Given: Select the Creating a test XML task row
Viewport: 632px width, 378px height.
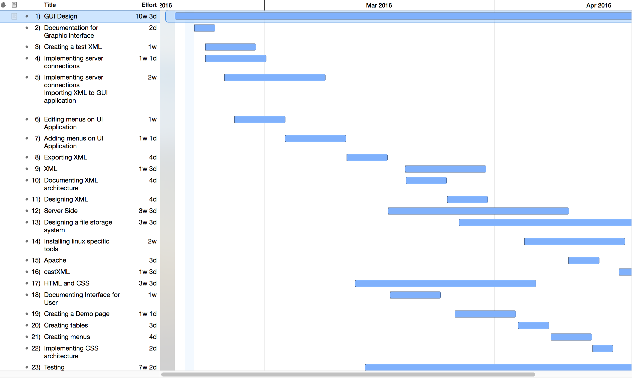Looking at the screenshot, I should [x=73, y=47].
